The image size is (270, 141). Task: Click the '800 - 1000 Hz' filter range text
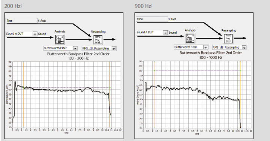(x=211, y=57)
